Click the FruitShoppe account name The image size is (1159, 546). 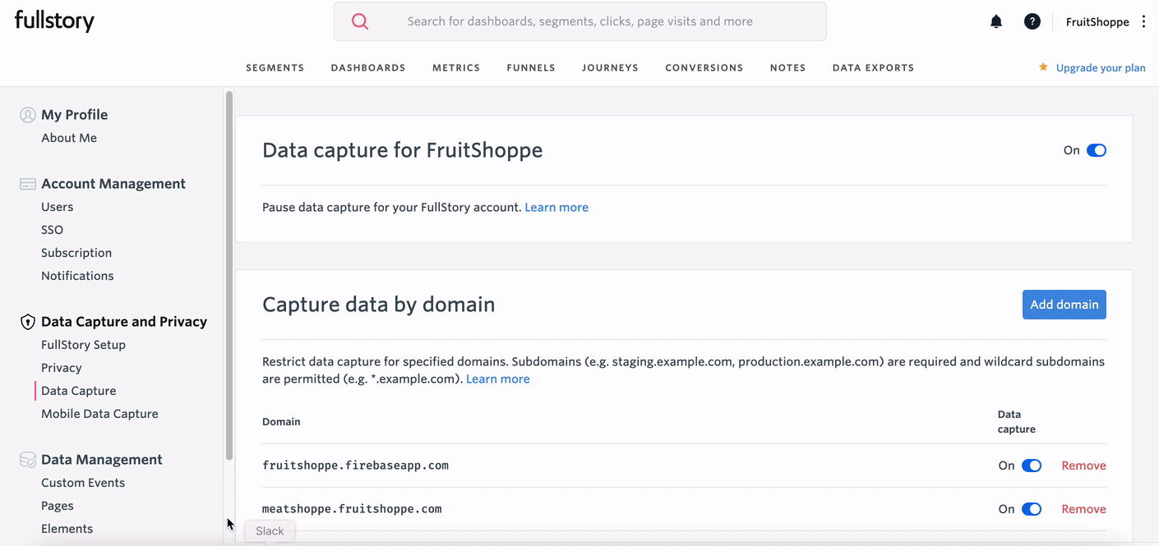[x=1097, y=22]
